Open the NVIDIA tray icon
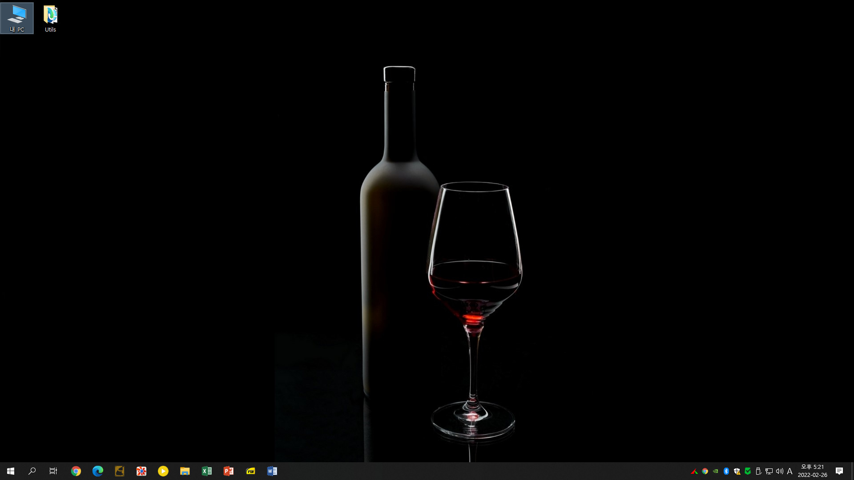The width and height of the screenshot is (854, 480). 716,471
